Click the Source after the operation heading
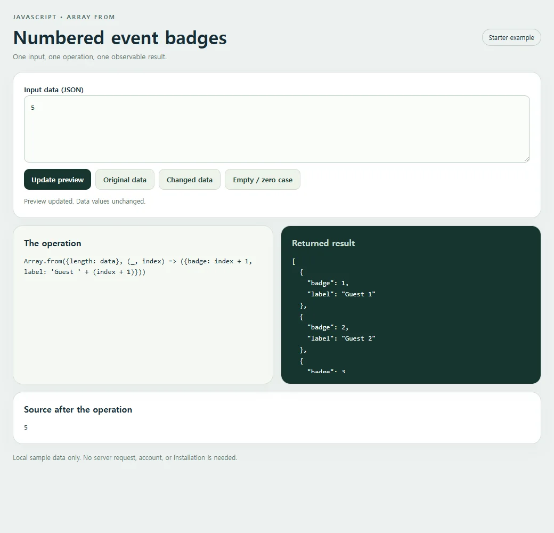Screen dimensions: 554x533 (78, 410)
